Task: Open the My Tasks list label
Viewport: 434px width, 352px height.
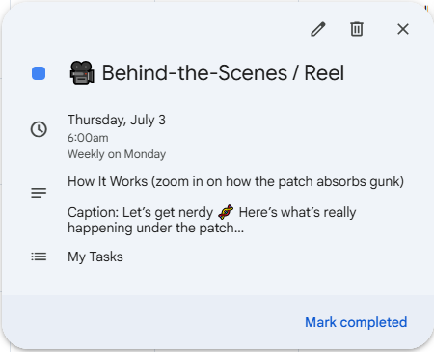Action: pyautogui.click(x=95, y=257)
